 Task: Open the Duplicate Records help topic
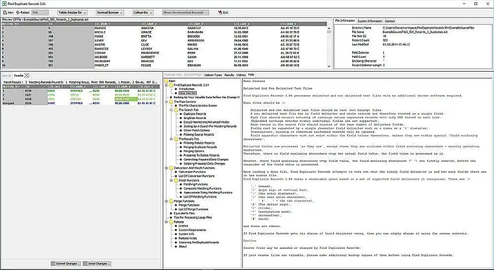pos(195,114)
